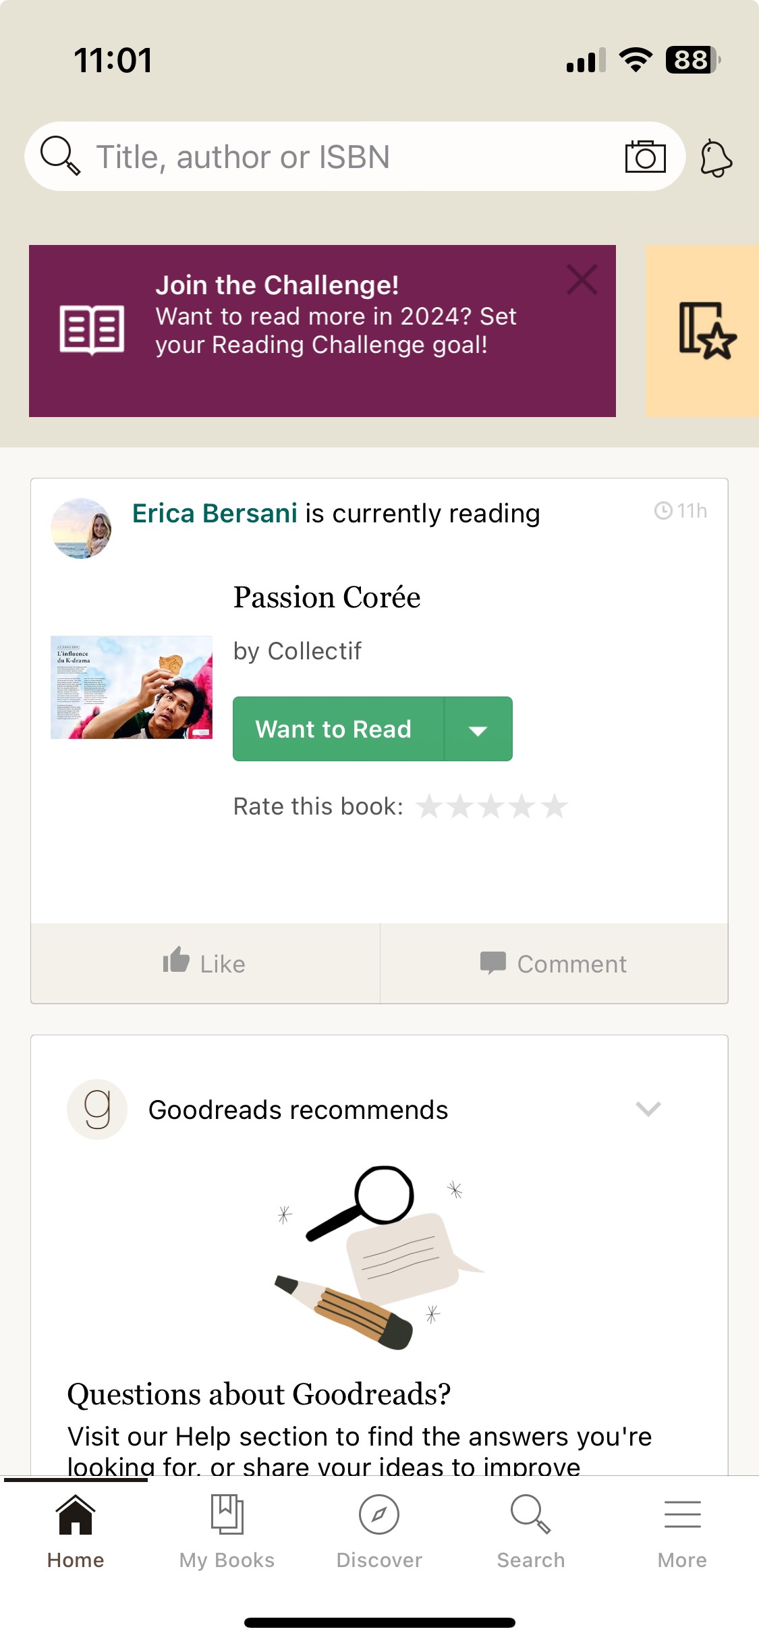Viewport: 759px width, 1644px height.
Task: Tap the Goodreads 'g' logo icon
Action: tap(97, 1109)
